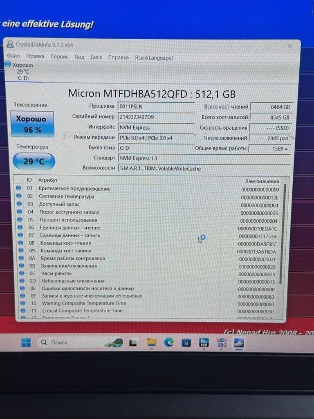This screenshot has width=314, height=419.
Task: Click the firmware field 0011P6LN
Action: [x=156, y=106]
